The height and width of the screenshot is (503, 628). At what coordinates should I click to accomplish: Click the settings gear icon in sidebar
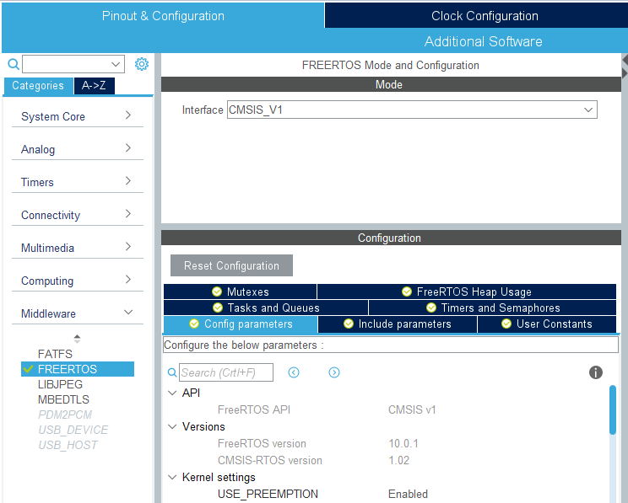click(142, 64)
